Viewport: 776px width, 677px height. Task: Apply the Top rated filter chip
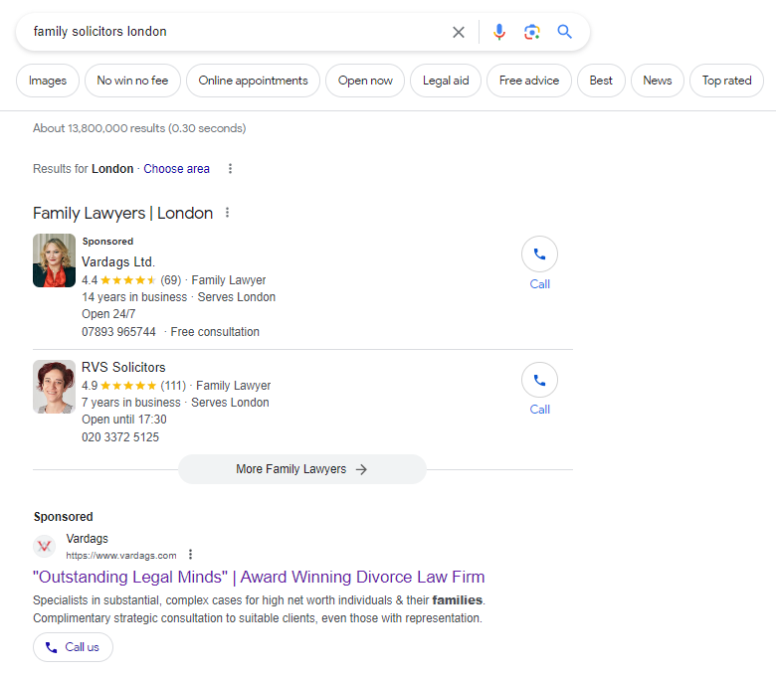726,81
